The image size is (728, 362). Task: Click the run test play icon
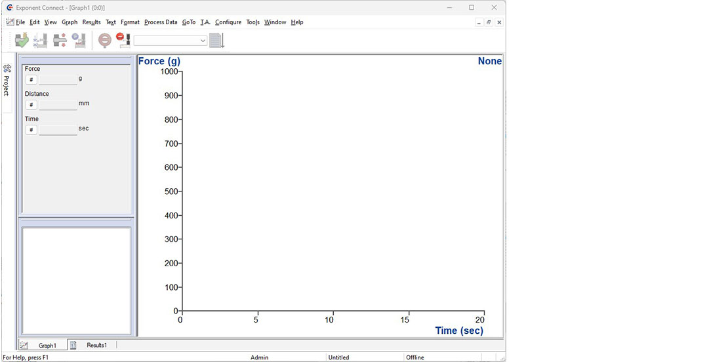[79, 40]
